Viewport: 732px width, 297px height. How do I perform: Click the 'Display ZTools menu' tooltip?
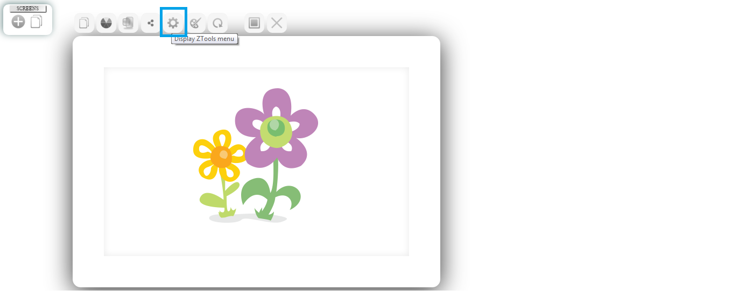click(x=204, y=39)
